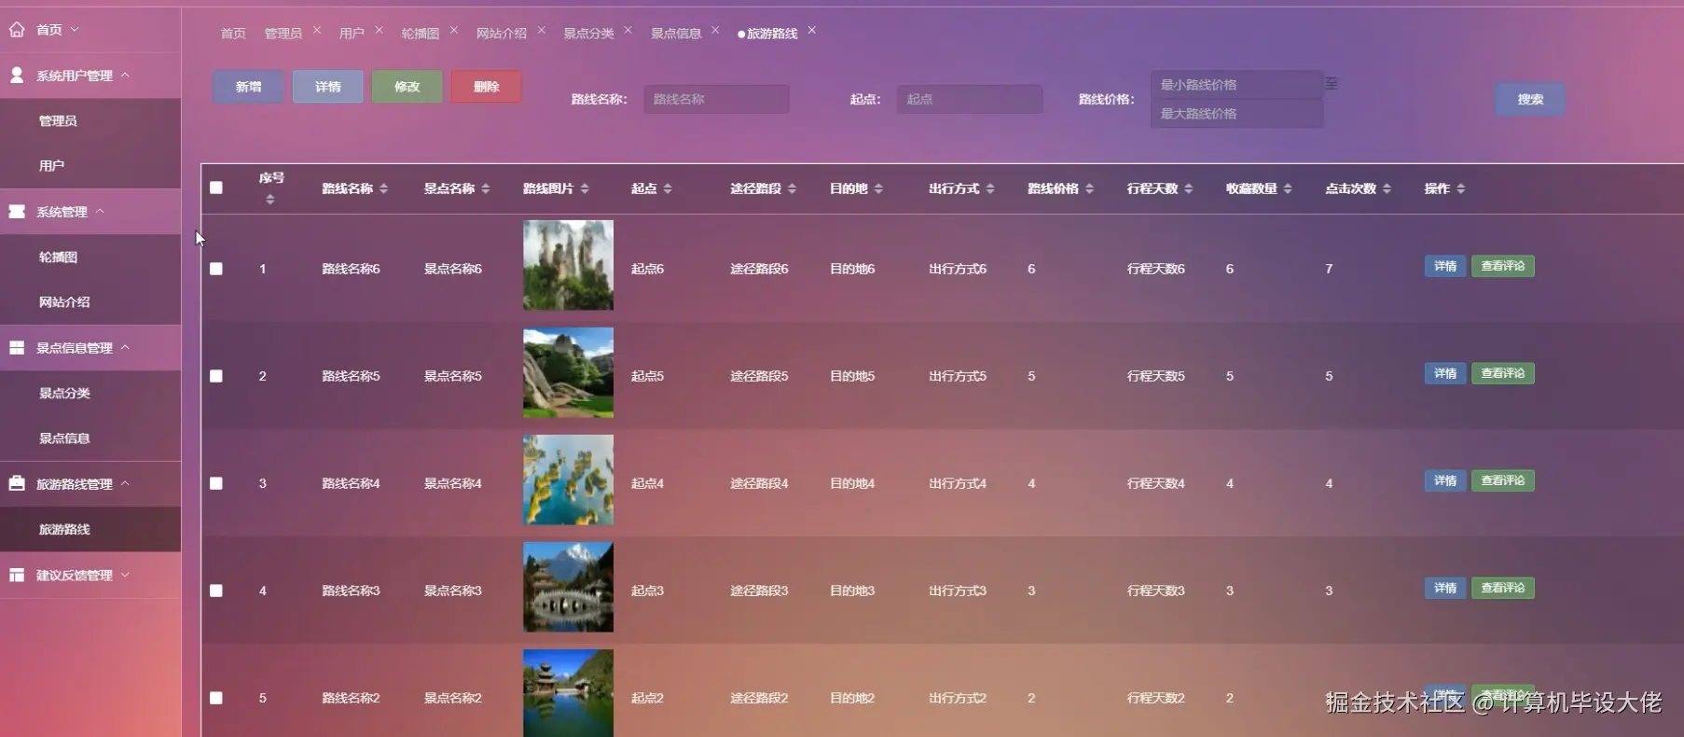The height and width of the screenshot is (737, 1684).
Task: Collapse the 景点信息管理 menu group
Action: pyautogui.click(x=125, y=348)
